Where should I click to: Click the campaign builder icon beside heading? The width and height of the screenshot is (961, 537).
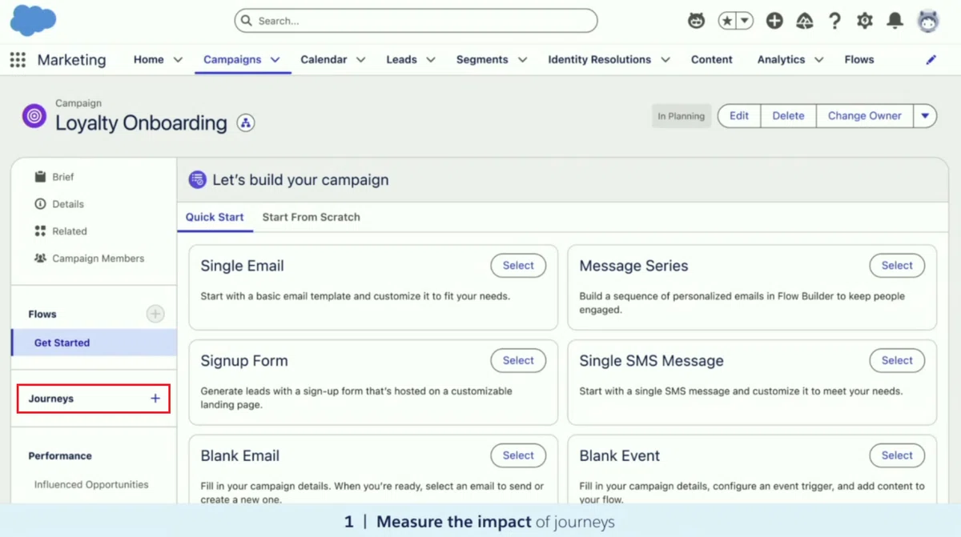point(197,180)
